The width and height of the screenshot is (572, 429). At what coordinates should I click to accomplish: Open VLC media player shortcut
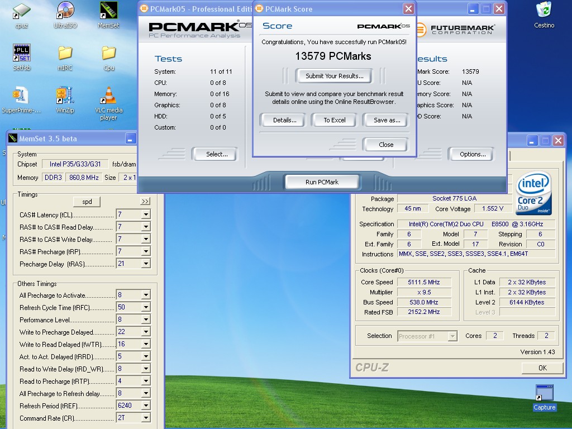[108, 103]
